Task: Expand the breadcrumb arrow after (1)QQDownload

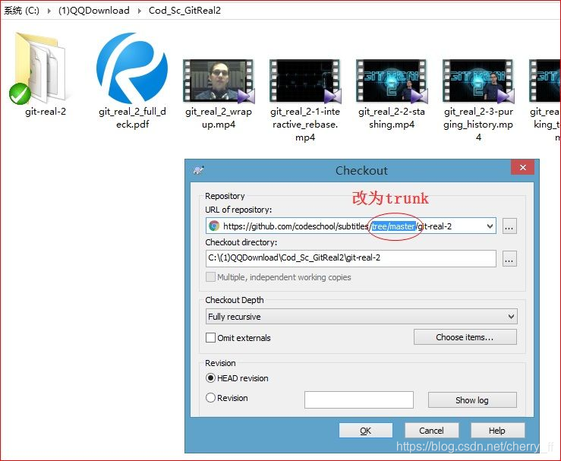Action: [x=140, y=11]
